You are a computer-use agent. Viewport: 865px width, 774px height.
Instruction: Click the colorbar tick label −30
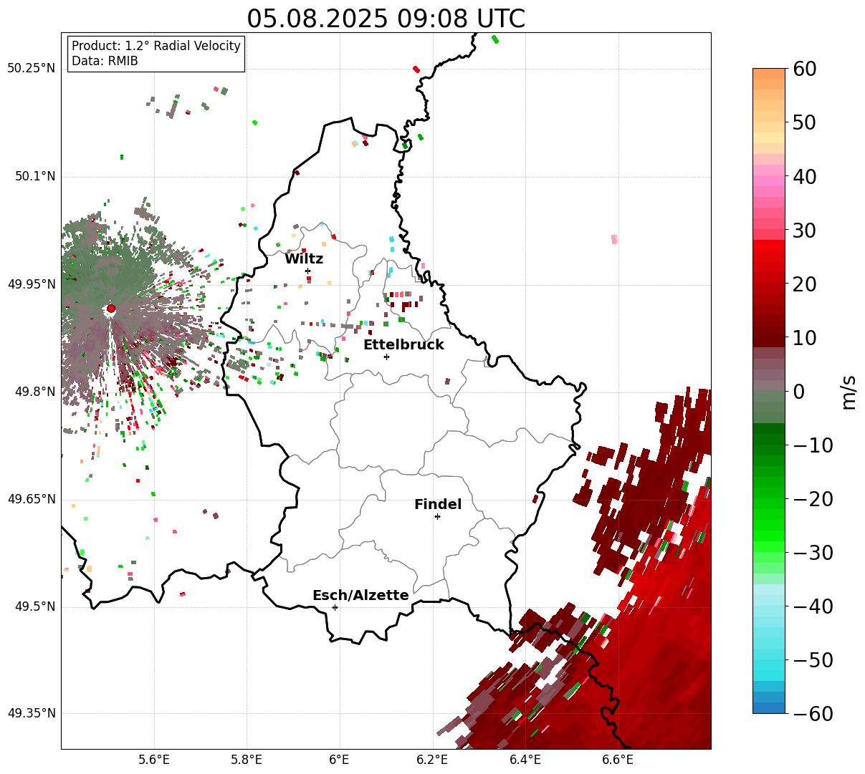pyautogui.click(x=813, y=553)
